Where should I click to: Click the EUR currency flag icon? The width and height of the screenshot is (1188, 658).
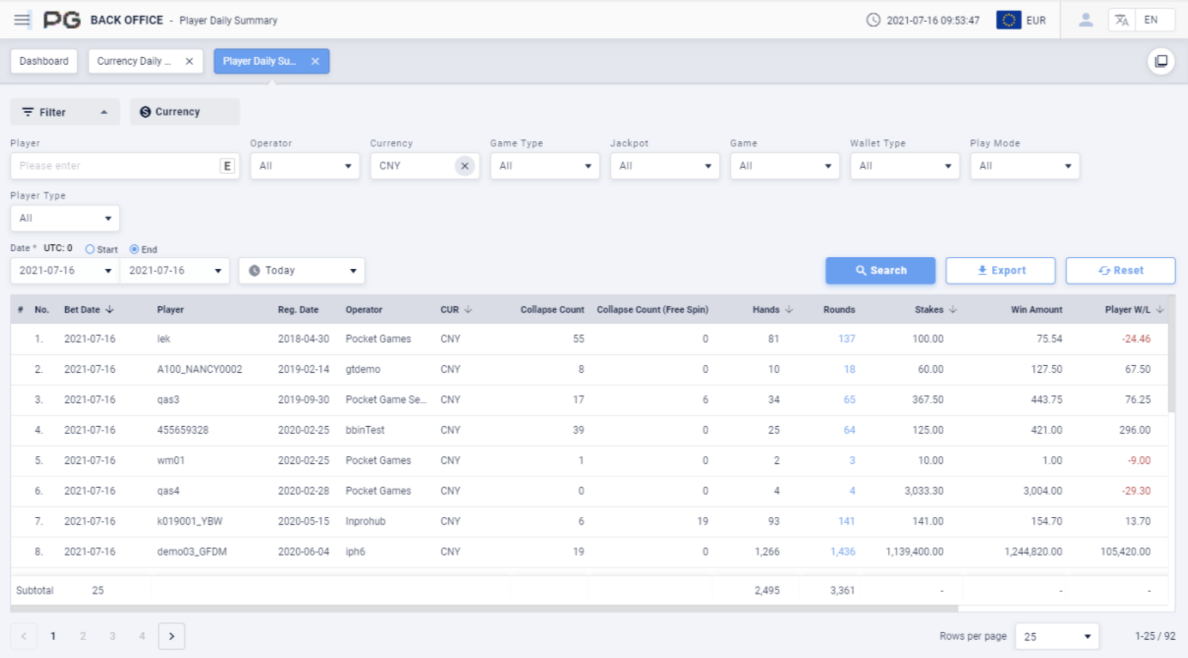point(1008,20)
